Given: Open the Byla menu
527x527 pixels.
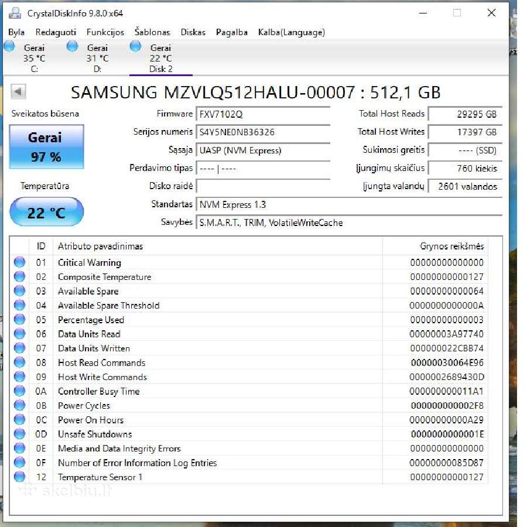Looking at the screenshot, I should [16, 32].
